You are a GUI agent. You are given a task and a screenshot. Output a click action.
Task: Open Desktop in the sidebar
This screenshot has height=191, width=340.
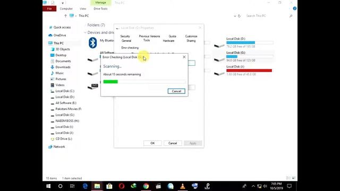61,55
